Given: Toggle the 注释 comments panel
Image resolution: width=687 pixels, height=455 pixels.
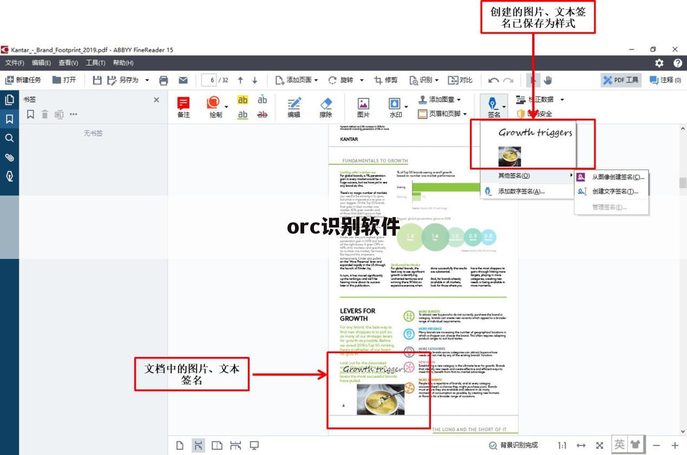Looking at the screenshot, I should pyautogui.click(x=665, y=80).
